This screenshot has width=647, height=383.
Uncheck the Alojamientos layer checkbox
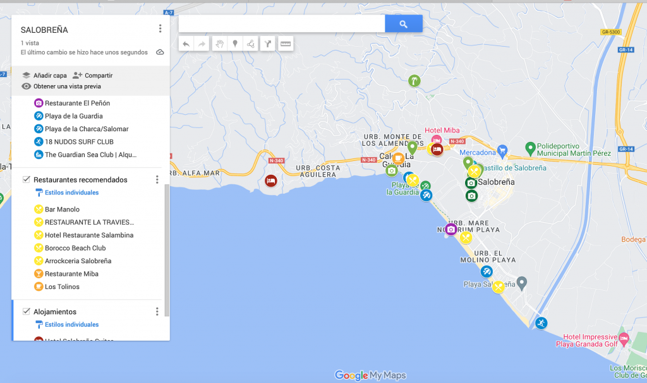27,312
